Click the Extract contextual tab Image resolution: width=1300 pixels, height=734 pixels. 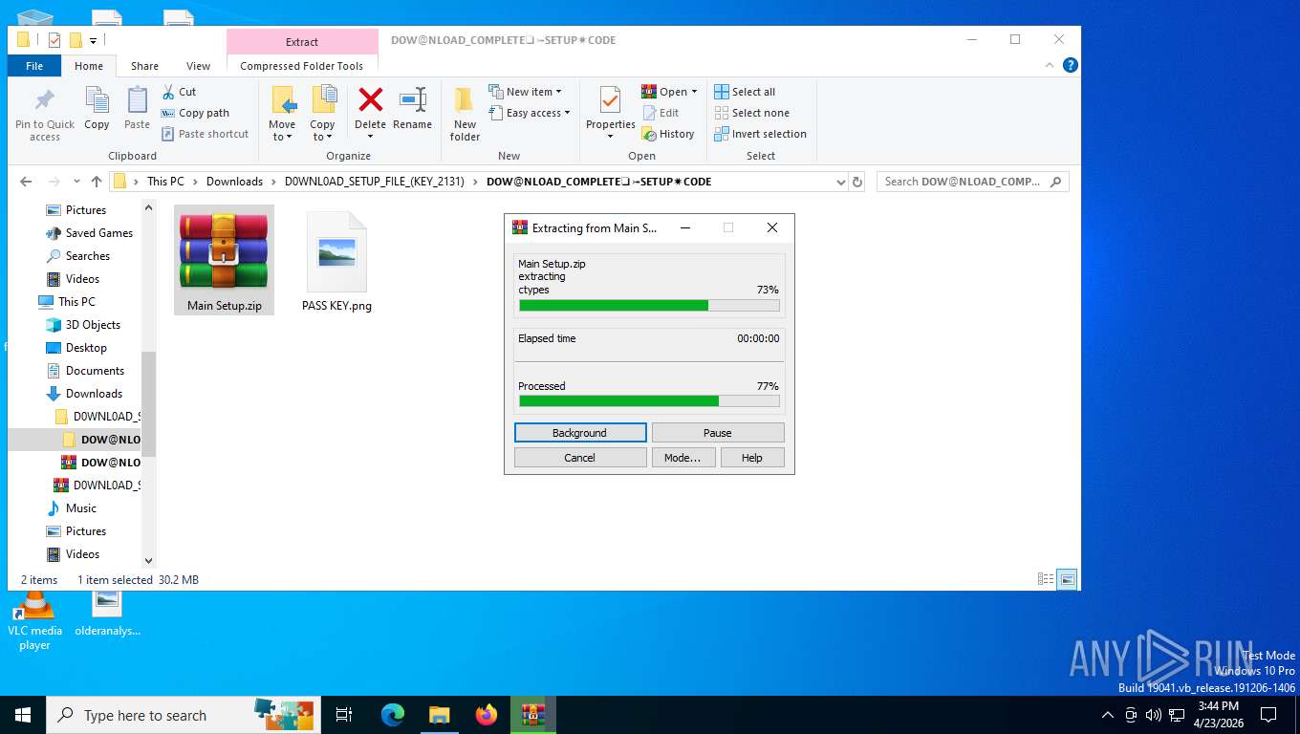pyautogui.click(x=302, y=41)
